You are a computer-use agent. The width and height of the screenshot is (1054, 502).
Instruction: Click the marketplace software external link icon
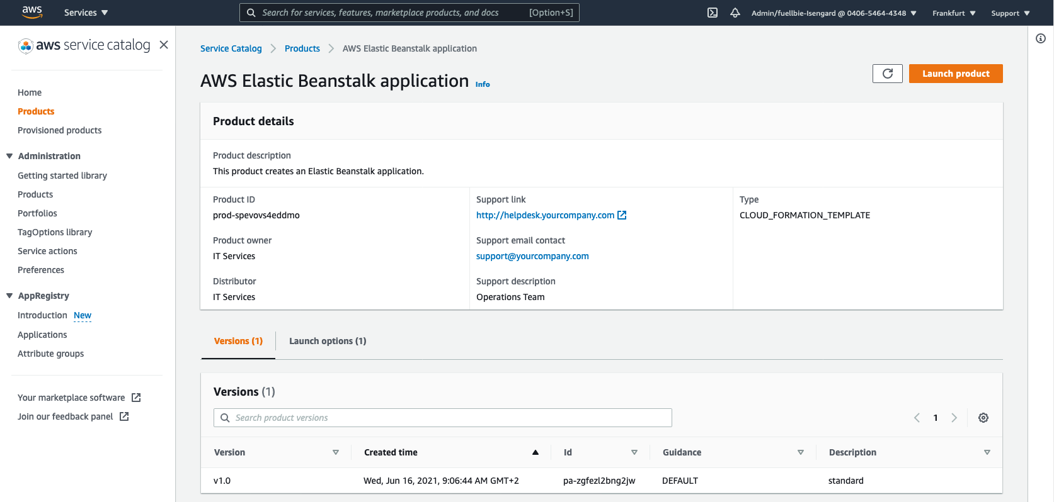tap(136, 398)
